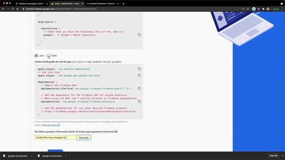Click the 'allprojects {' code line

[x=47, y=22]
